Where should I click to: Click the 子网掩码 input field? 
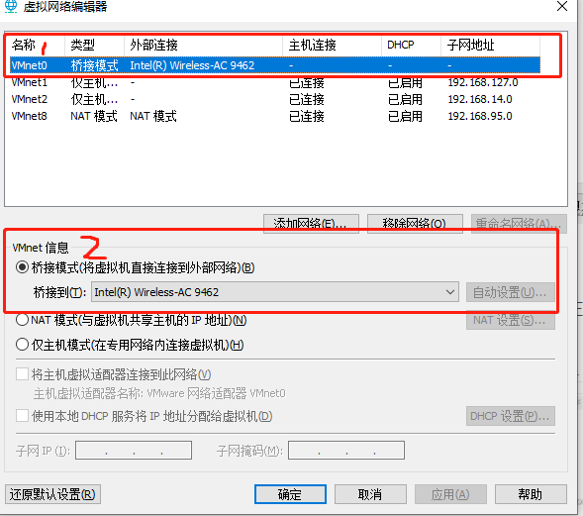coord(346,451)
